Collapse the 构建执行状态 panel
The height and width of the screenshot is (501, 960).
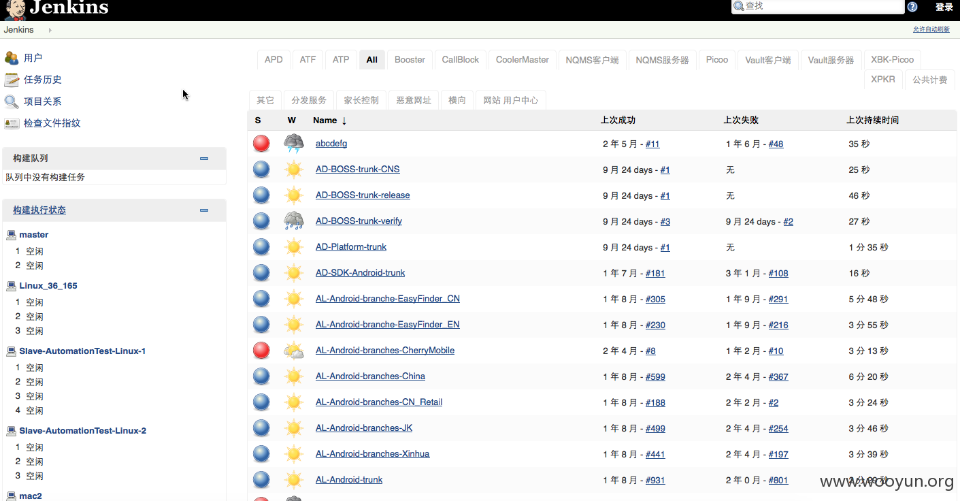tap(204, 210)
